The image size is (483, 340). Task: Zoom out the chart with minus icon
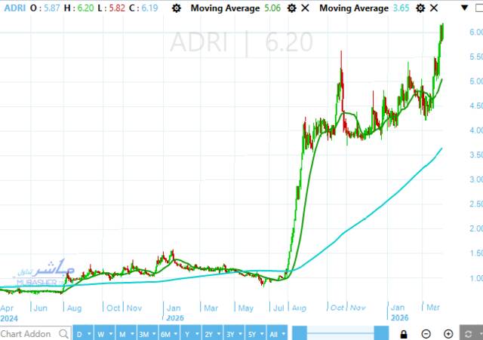coord(426,334)
